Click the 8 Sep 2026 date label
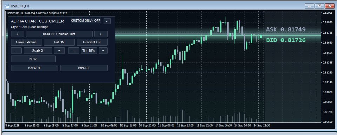The image size is (337, 135). click(13, 125)
